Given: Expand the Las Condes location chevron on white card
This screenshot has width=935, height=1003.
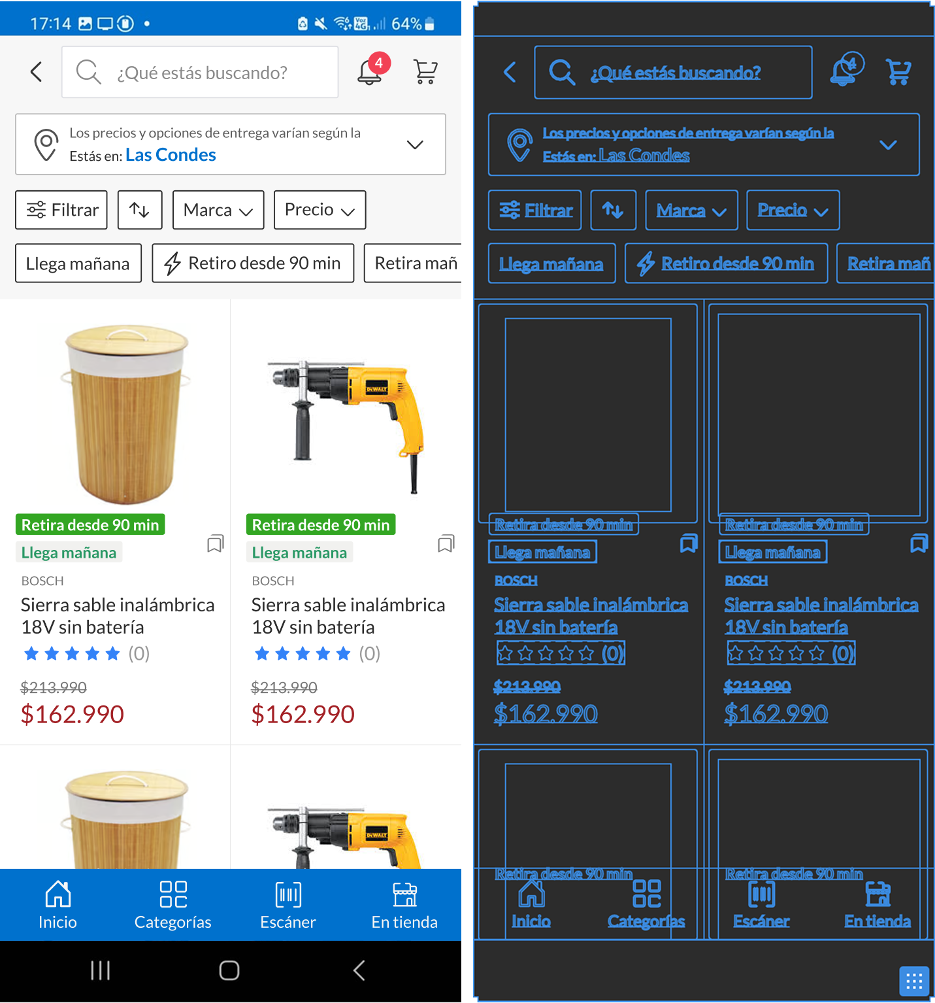Looking at the screenshot, I should [x=415, y=144].
